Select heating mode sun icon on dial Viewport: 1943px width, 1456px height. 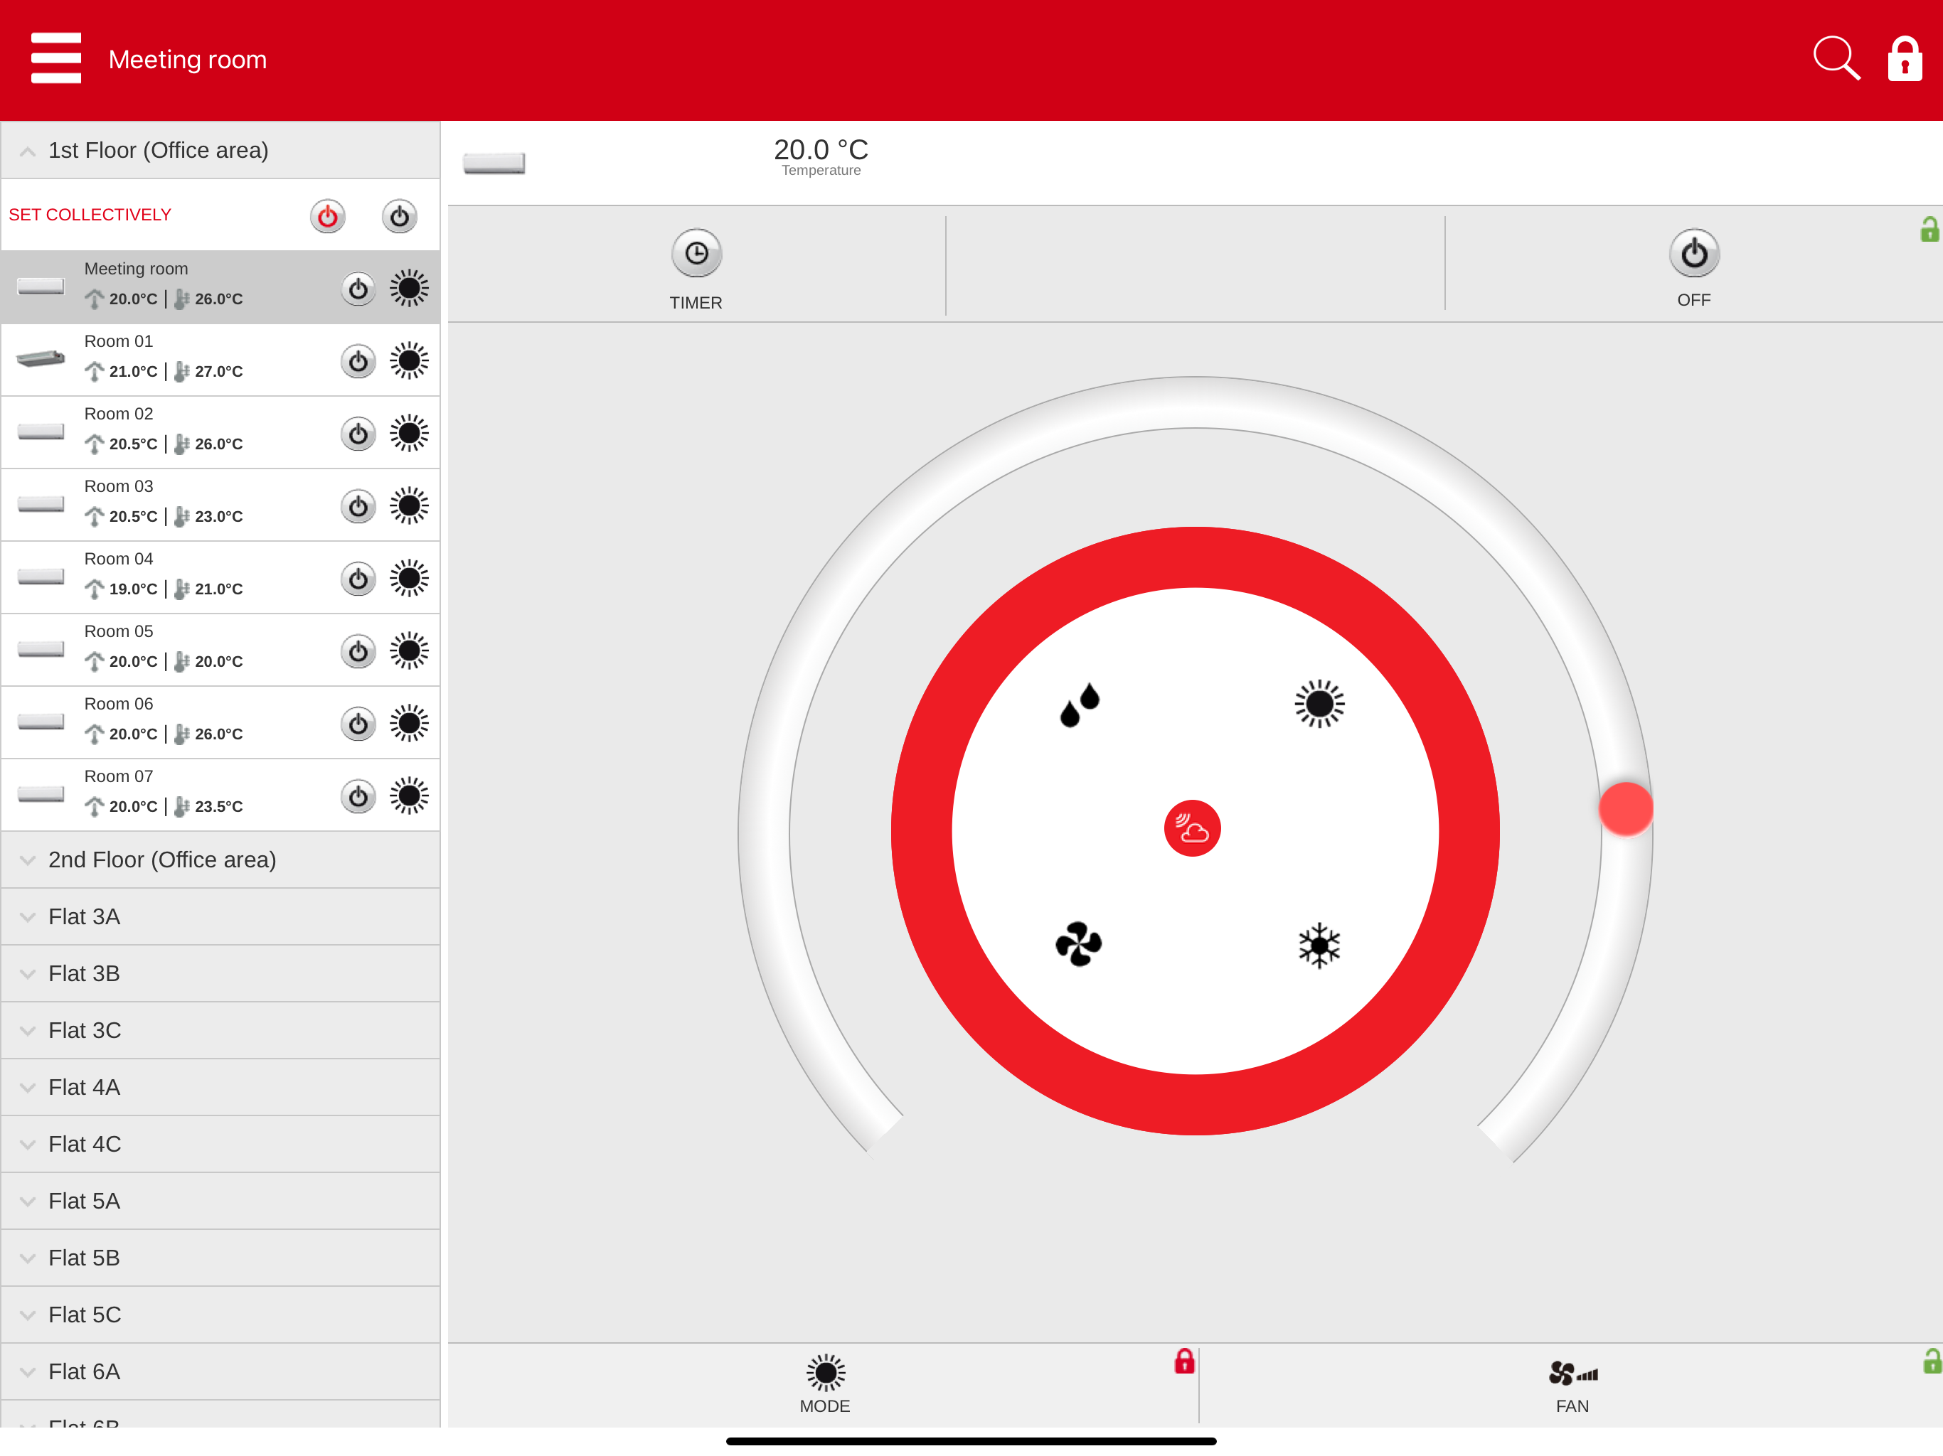1319,703
